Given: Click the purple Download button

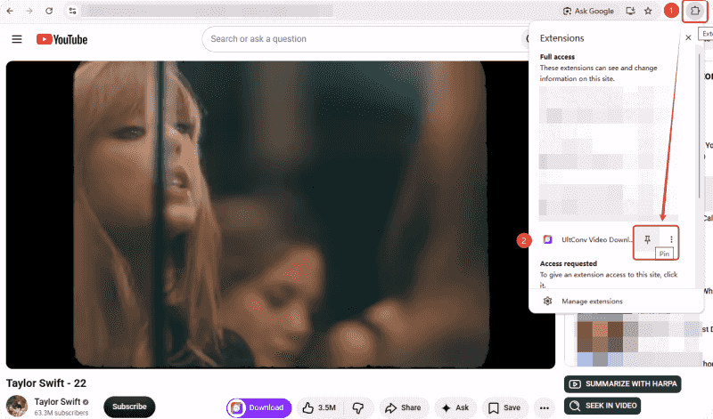Looking at the screenshot, I should (x=258, y=407).
